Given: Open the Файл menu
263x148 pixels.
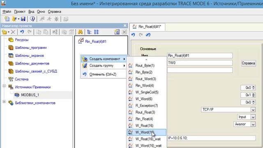Looking at the screenshot, I should [7, 12].
